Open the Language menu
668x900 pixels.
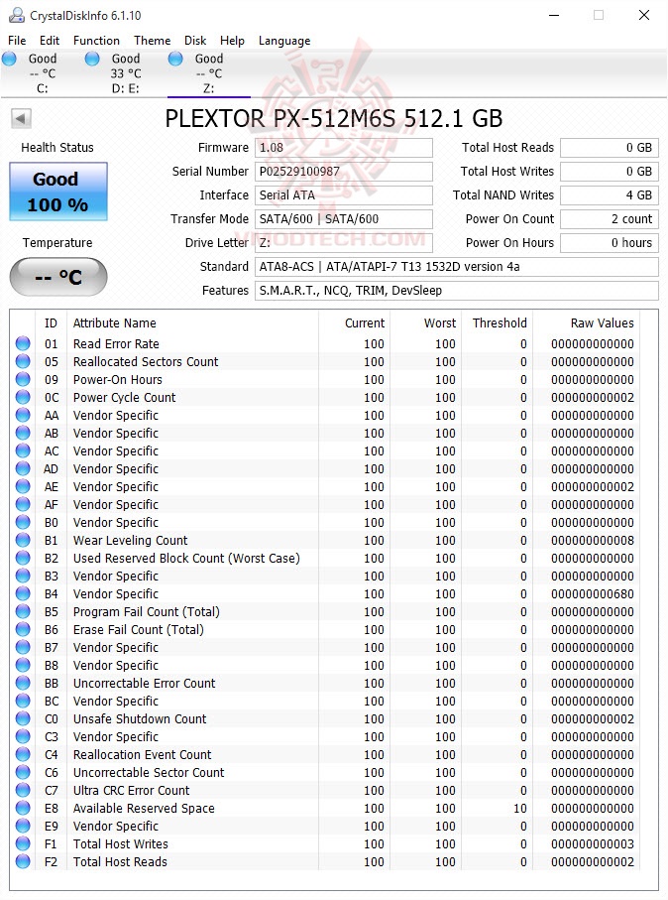[x=284, y=41]
